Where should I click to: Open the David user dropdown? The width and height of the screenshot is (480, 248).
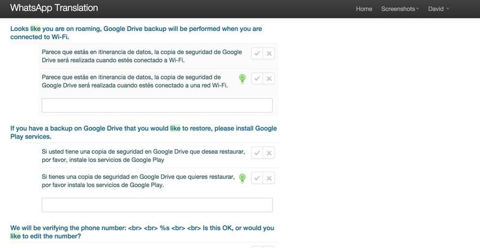coord(438,9)
